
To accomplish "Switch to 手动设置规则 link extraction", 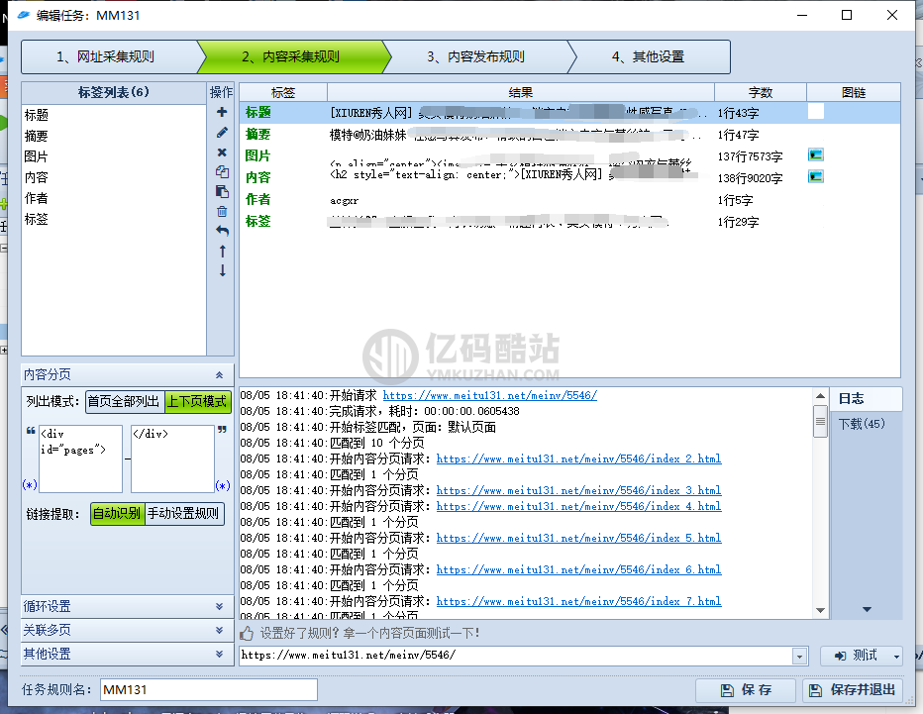I will [x=183, y=513].
